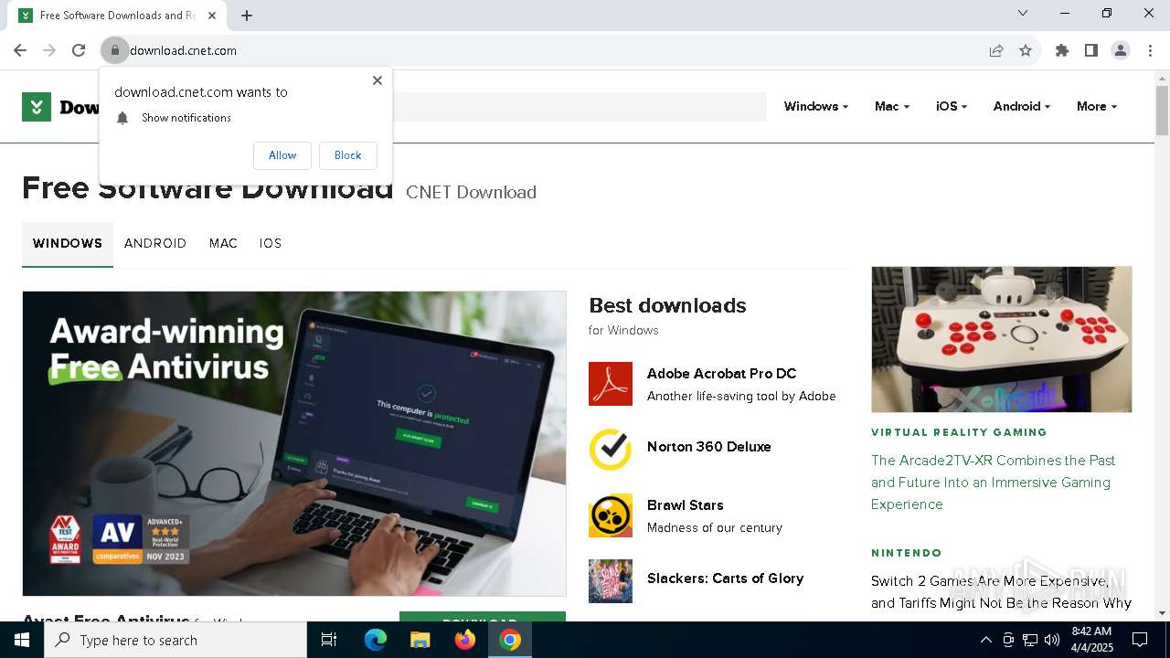Image resolution: width=1170 pixels, height=658 pixels.
Task: Open the Norton 360 Deluxe link
Action: click(709, 447)
